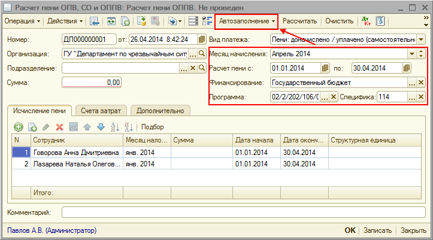The image size is (433, 240).
Task: Open calendar picker for document date
Action: (199, 40)
